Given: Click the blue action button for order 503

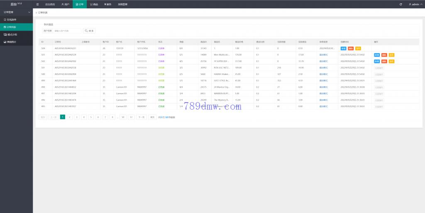Looking at the screenshot, I should coord(377,55).
